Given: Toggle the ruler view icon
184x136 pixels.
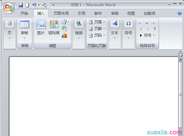Looking at the screenshot, I should coord(181,55).
